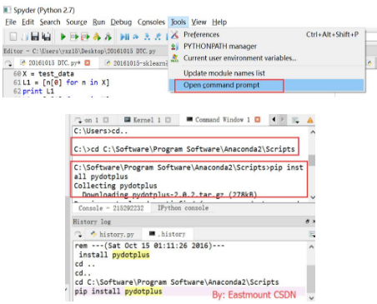Click the Save all files icon
The height and width of the screenshot is (304, 377).
[46, 37]
